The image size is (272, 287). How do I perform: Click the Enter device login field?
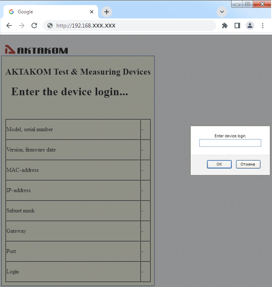(230, 143)
